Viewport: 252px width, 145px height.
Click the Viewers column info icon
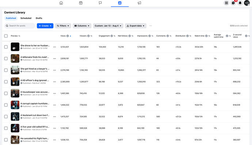pyautogui.click(x=88, y=36)
